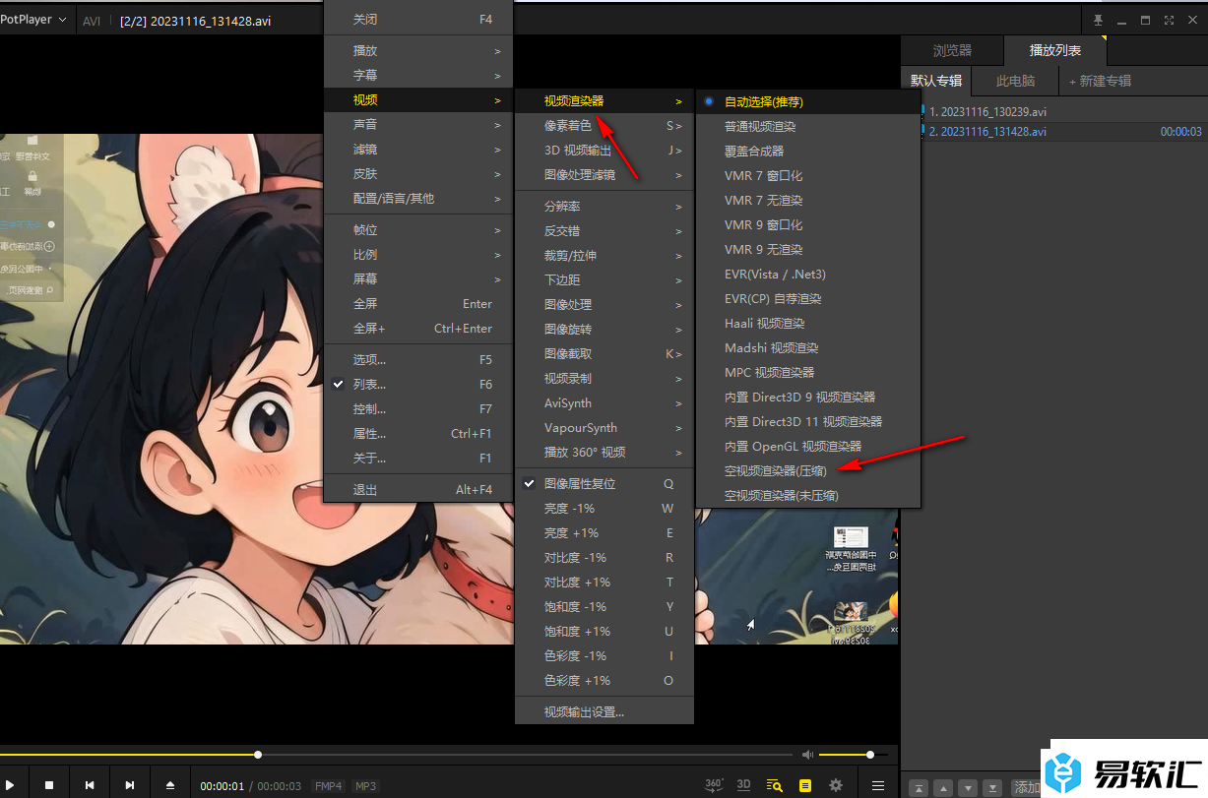Toggle the 360° video mode icon
The width and height of the screenshot is (1208, 798).
tap(715, 785)
